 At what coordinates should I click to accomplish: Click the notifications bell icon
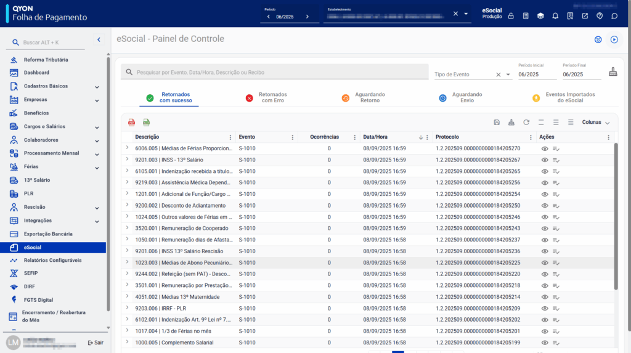pos(555,16)
